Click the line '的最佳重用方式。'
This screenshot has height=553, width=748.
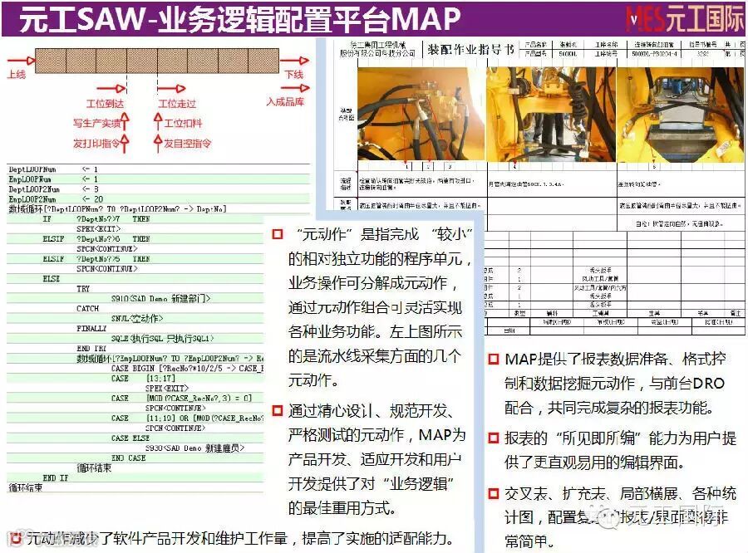[342, 507]
